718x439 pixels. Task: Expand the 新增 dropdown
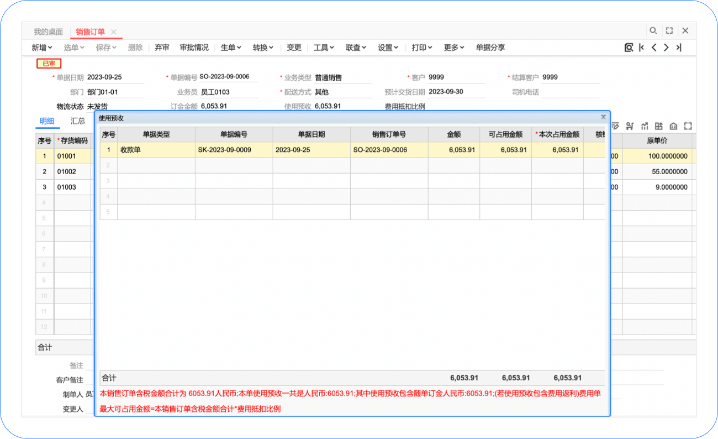42,48
